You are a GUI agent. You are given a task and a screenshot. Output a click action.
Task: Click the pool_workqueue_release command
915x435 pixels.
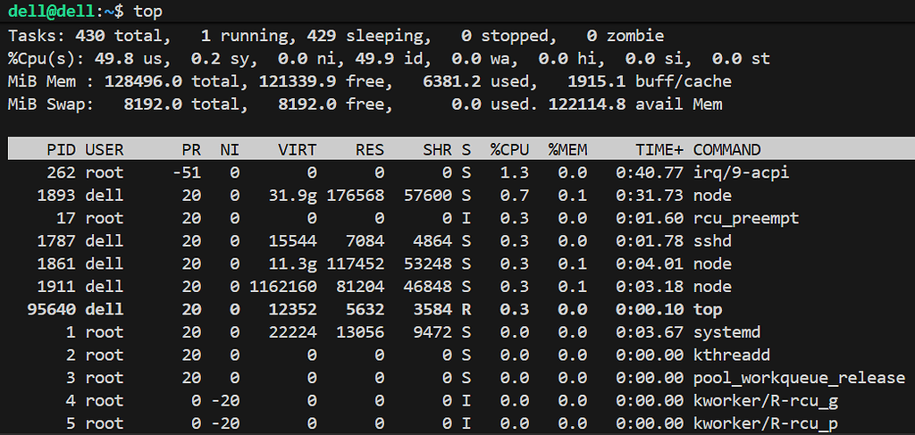pyautogui.click(x=799, y=378)
